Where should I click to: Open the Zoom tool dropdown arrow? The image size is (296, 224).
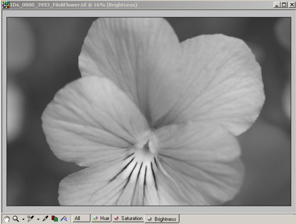[x=23, y=219]
